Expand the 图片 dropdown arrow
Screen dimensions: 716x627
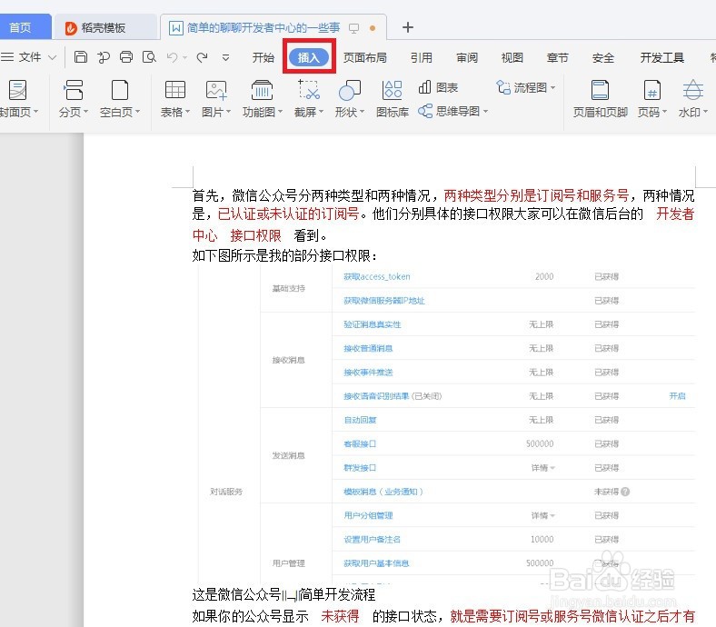click(x=228, y=112)
